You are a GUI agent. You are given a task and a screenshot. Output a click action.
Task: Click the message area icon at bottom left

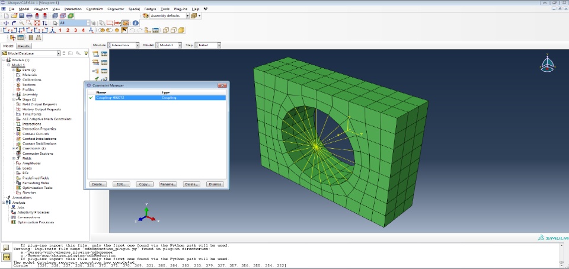6,248
